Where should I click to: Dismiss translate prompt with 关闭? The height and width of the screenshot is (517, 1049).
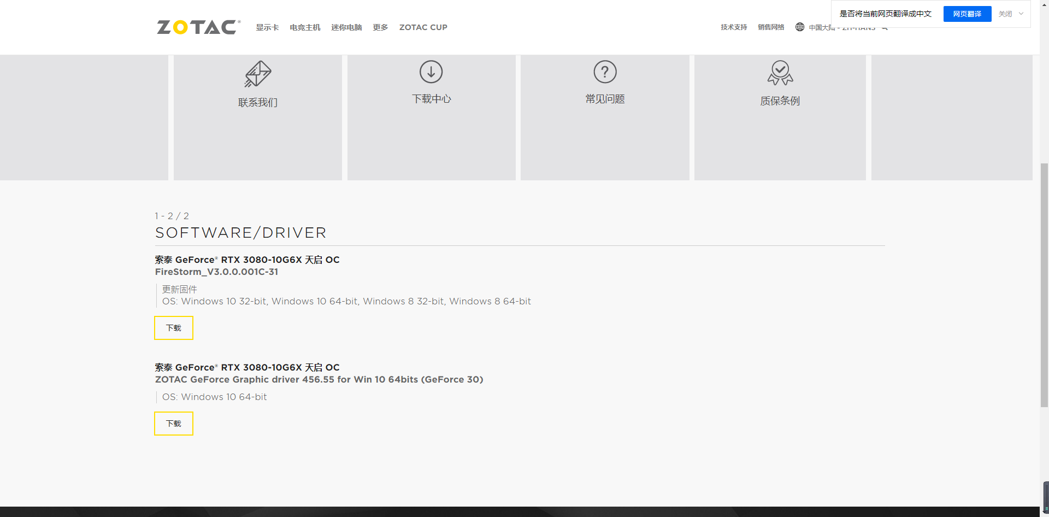click(1005, 14)
